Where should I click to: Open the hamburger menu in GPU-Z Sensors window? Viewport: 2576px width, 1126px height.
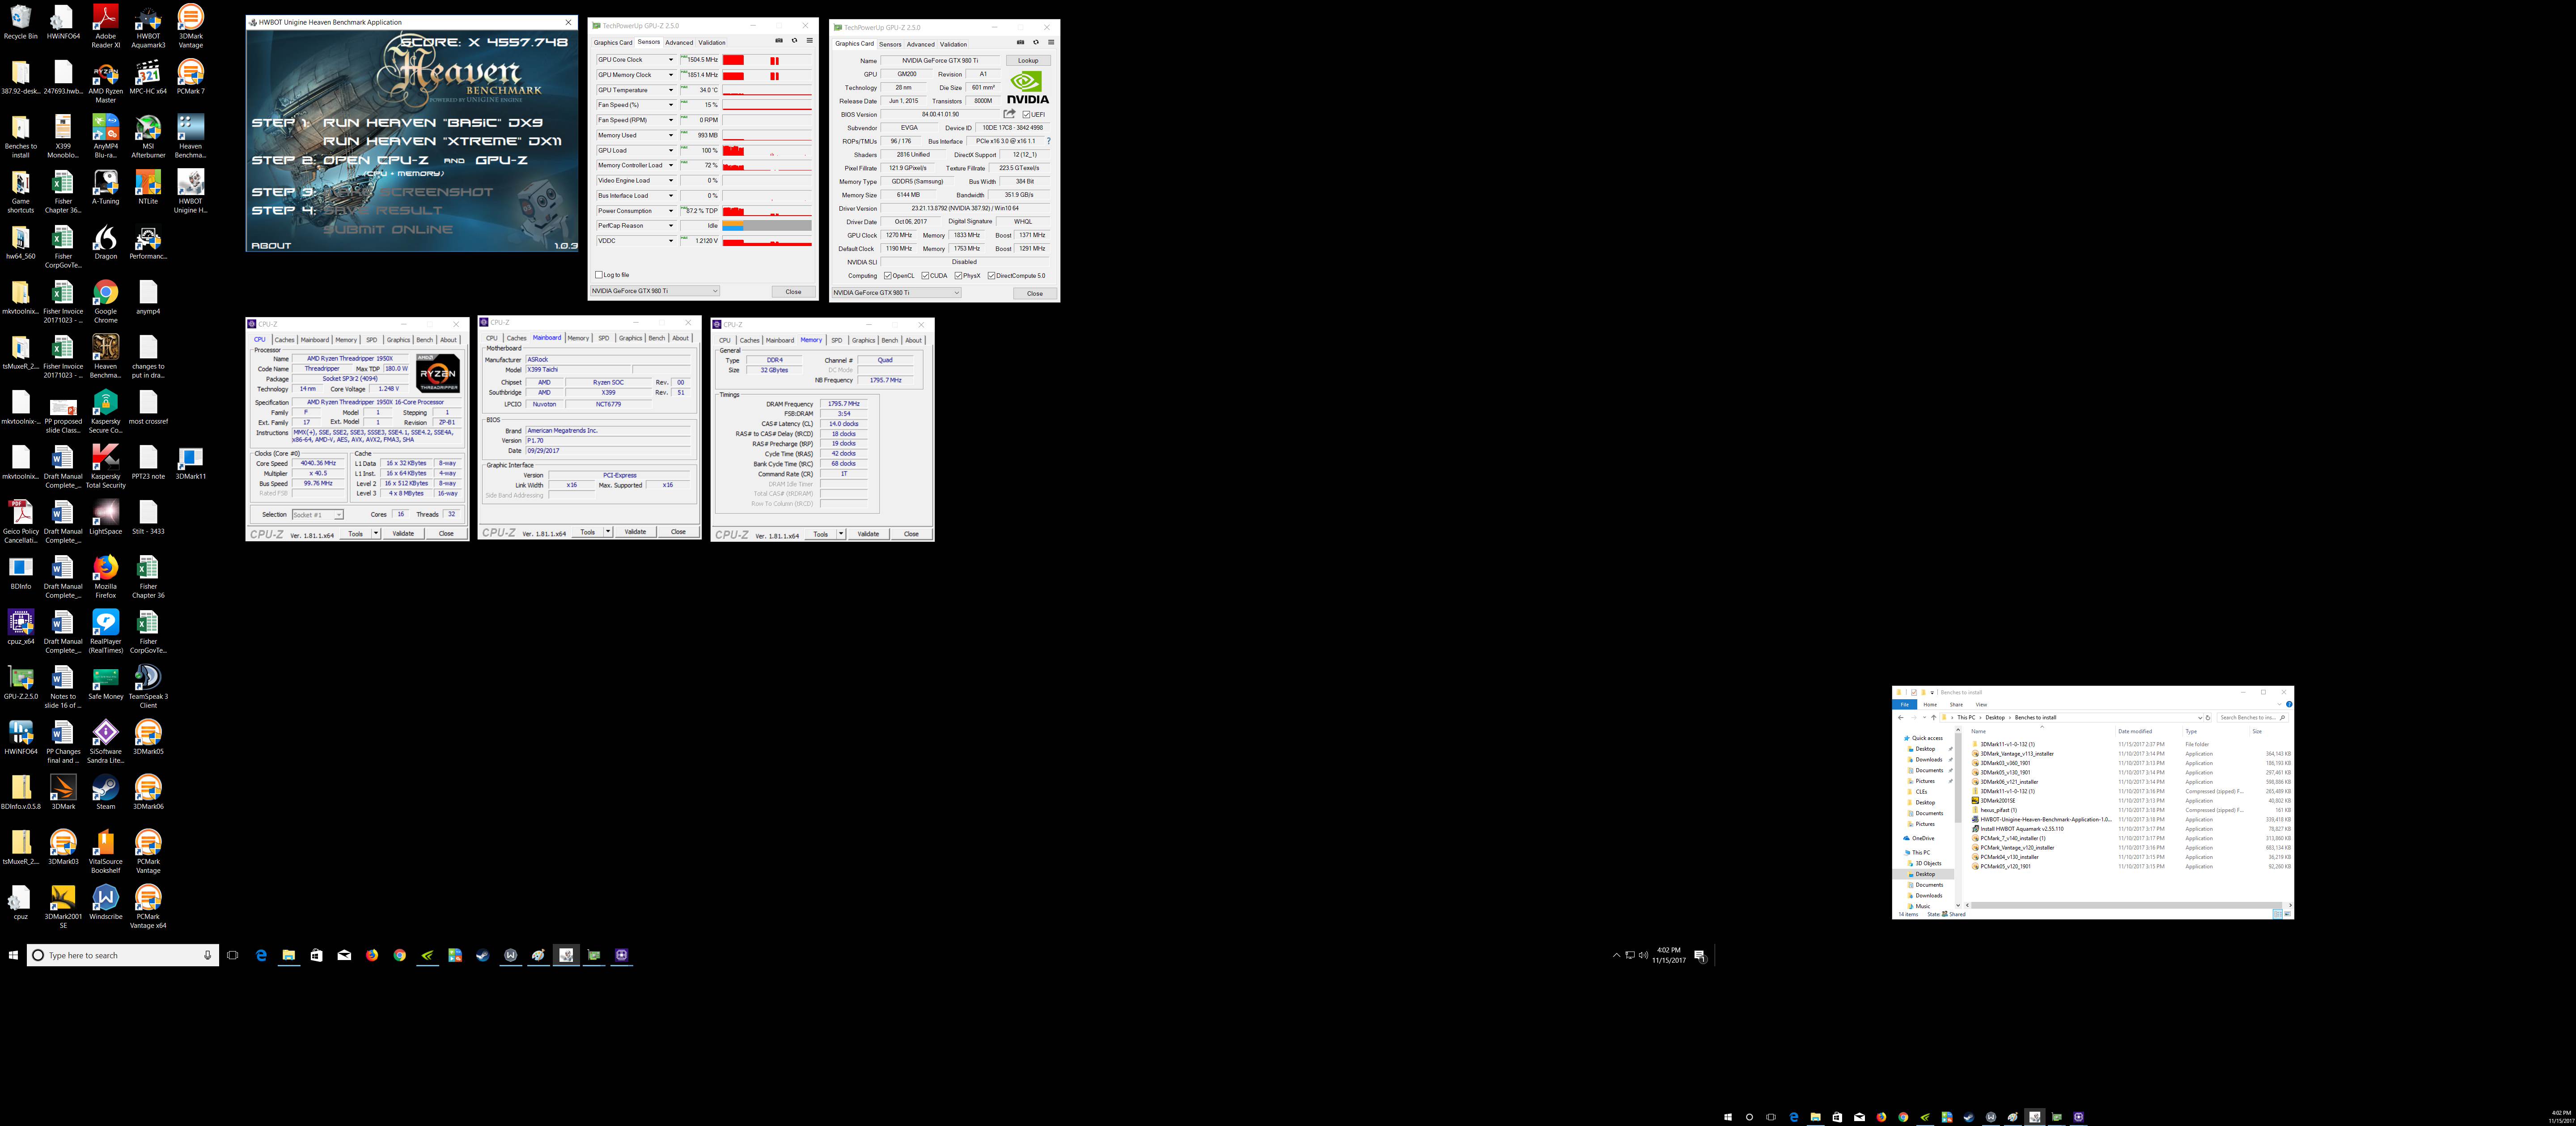809,41
